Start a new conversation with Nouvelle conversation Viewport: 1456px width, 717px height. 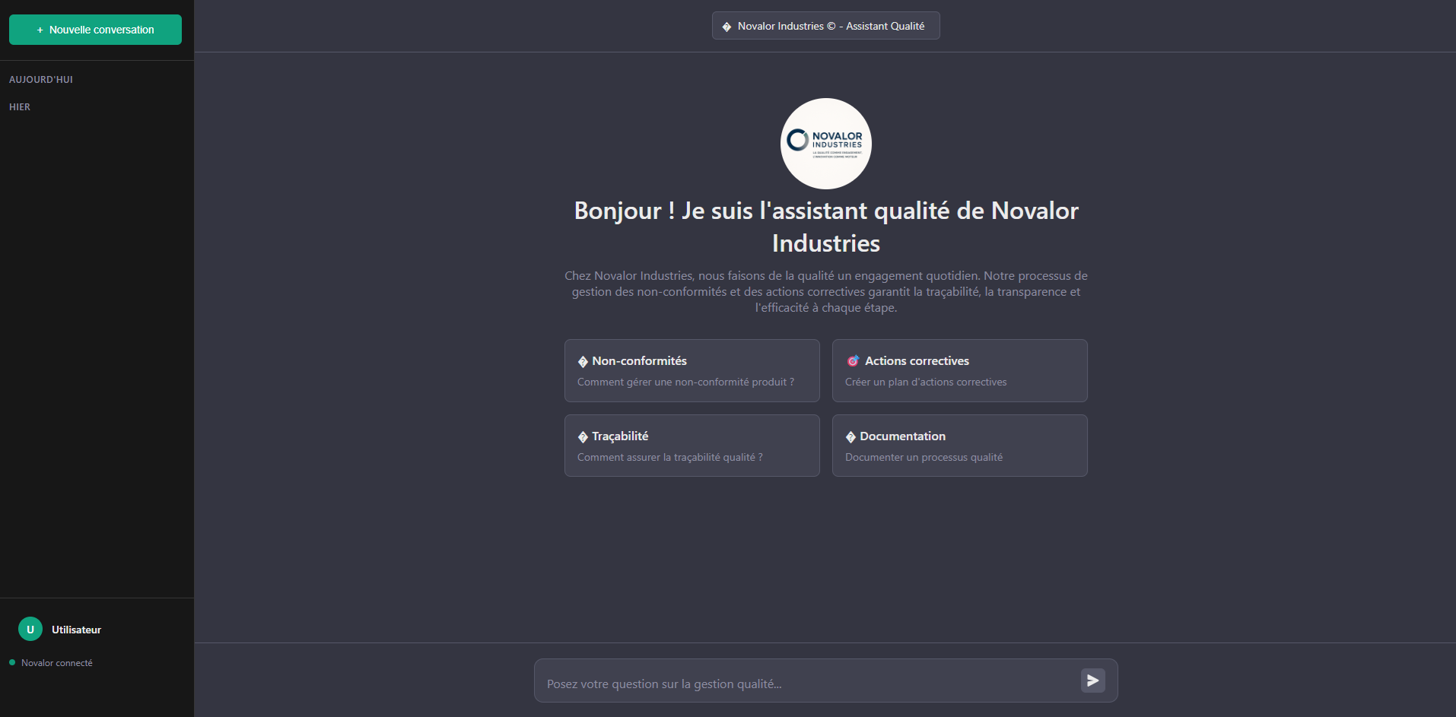pos(95,30)
